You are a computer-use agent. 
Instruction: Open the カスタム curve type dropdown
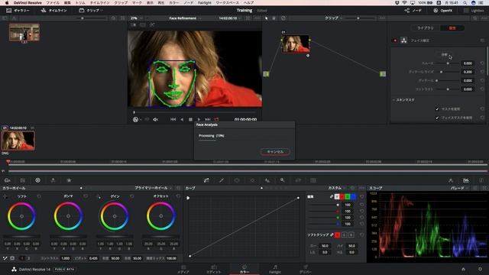click(x=337, y=188)
